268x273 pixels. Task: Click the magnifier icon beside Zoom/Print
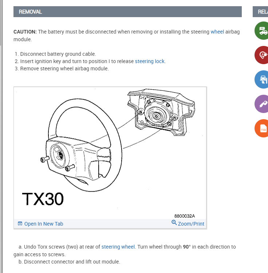point(174,222)
